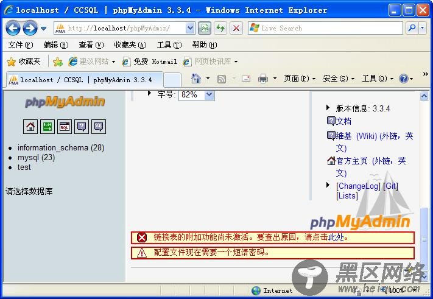Open the 帮助(H) menu
This screenshot has width=433, height=299.
(205, 45)
